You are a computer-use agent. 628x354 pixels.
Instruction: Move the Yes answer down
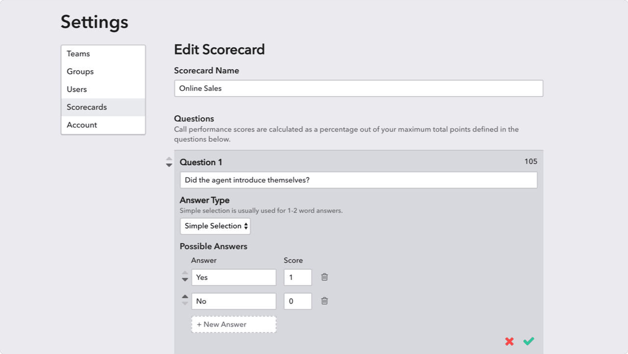[185, 279]
